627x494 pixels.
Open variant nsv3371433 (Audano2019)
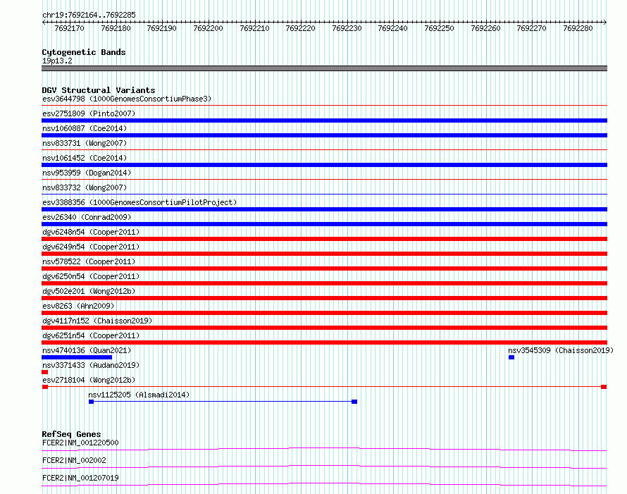(91, 365)
